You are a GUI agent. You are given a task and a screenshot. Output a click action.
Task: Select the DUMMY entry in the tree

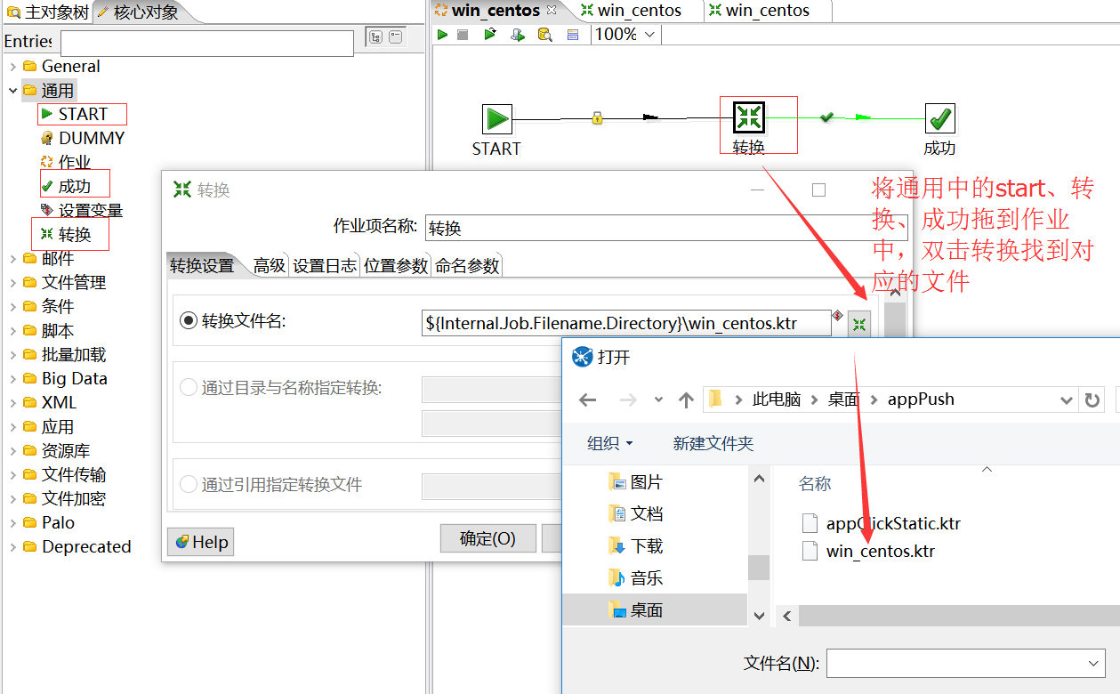coord(83,139)
